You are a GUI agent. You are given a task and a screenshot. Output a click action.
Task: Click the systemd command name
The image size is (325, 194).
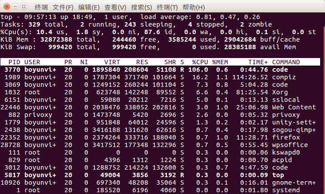pos(286,190)
